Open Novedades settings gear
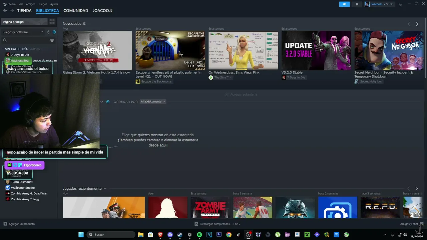The width and height of the screenshot is (427, 240). (x=84, y=24)
